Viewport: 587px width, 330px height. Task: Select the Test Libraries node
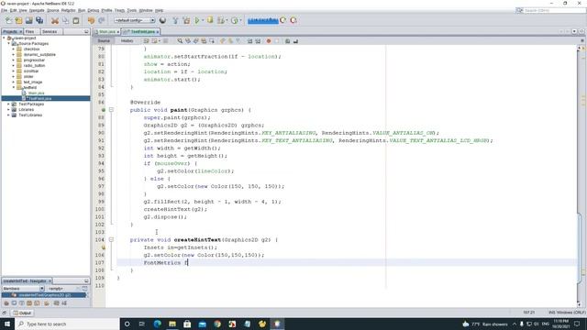30,115
